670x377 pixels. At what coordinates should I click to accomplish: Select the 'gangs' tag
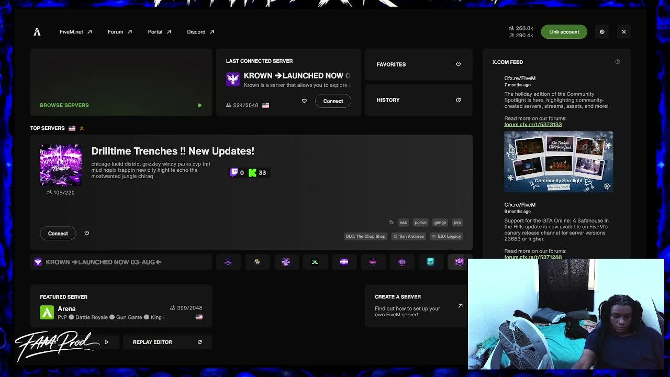click(440, 223)
